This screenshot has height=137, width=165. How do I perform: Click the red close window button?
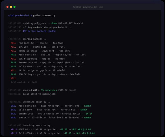pos(8,7)
